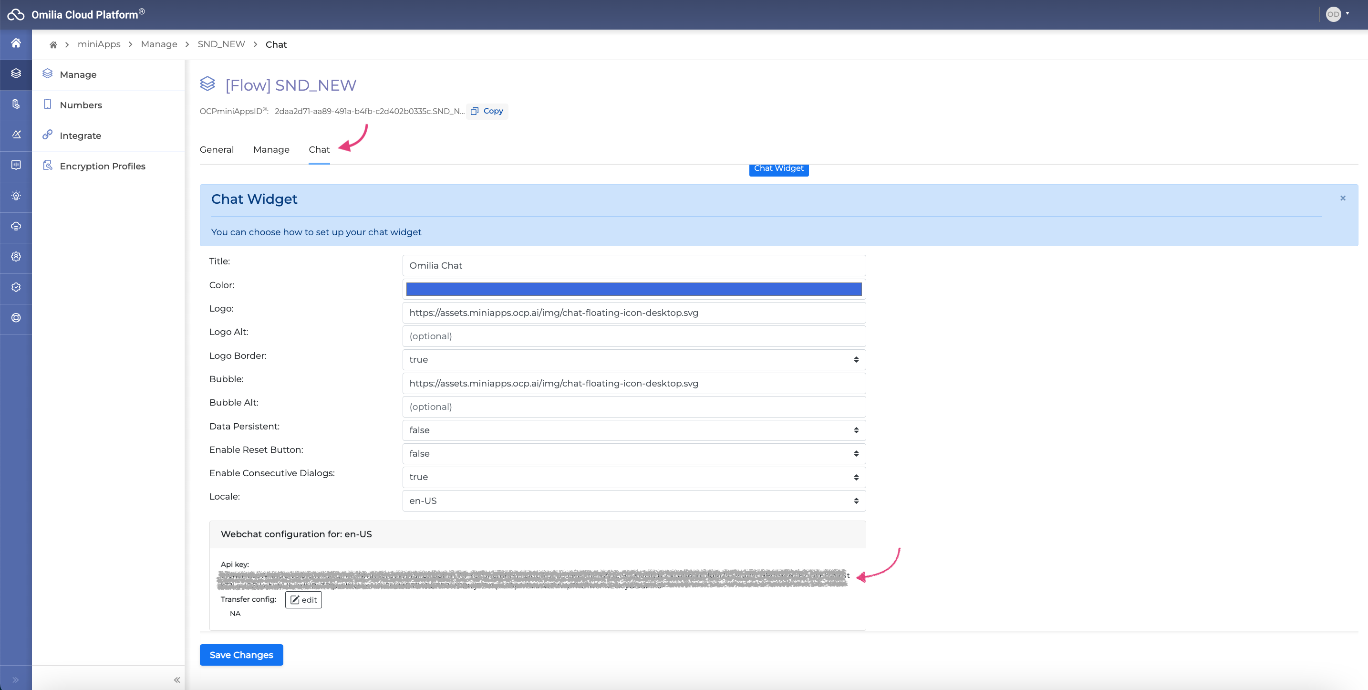
Task: Click the blue Color swatch field
Action: [x=633, y=289]
